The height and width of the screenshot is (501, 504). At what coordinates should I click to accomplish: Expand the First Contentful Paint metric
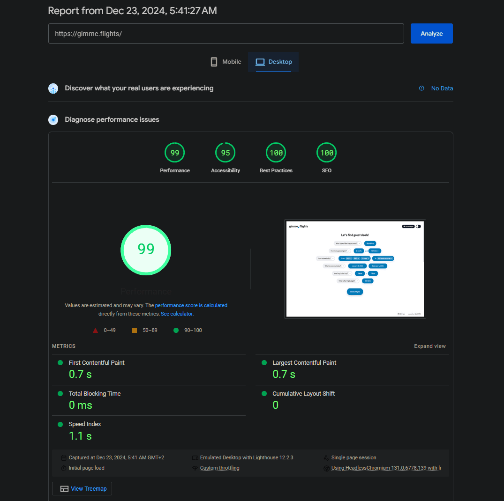97,363
